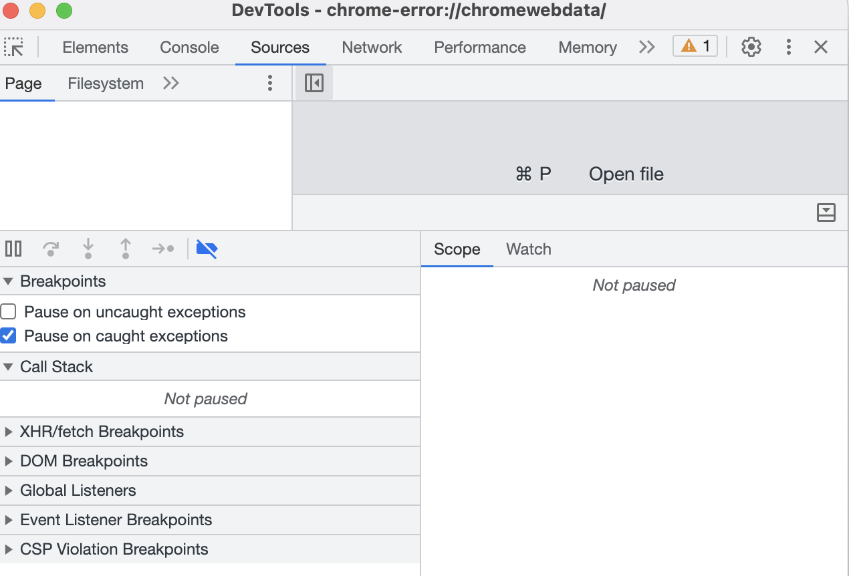849x576 pixels.
Task: Open DevTools settings gear
Action: (751, 47)
